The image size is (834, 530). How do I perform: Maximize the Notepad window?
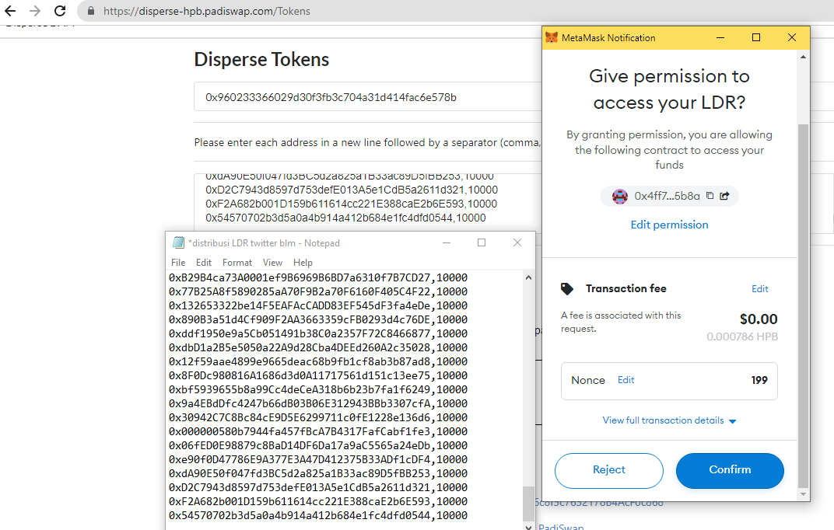(x=482, y=242)
